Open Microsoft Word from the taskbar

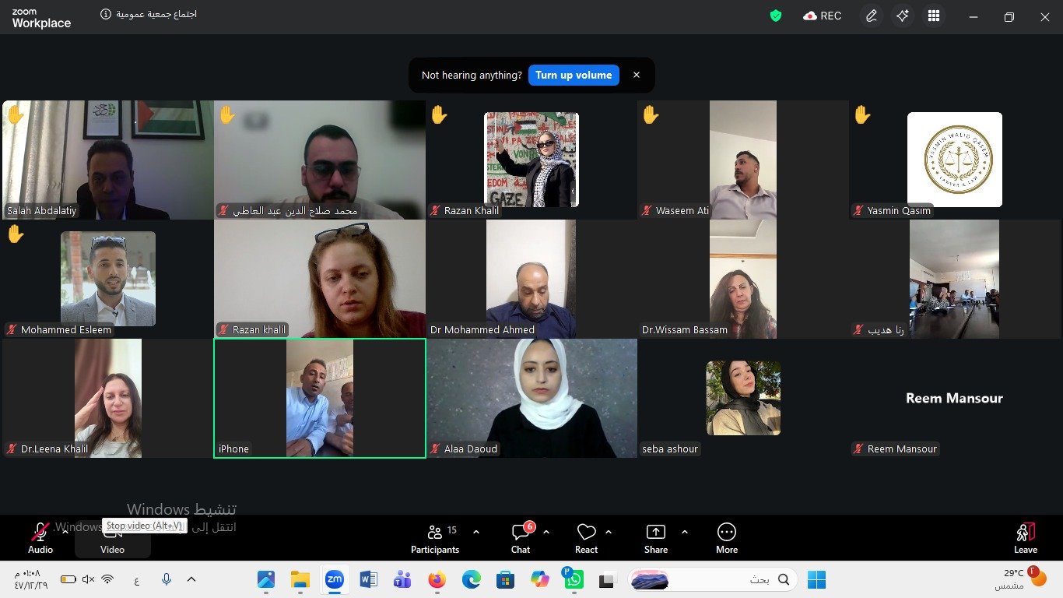pos(369,579)
